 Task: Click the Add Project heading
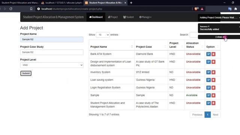(x=31, y=28)
